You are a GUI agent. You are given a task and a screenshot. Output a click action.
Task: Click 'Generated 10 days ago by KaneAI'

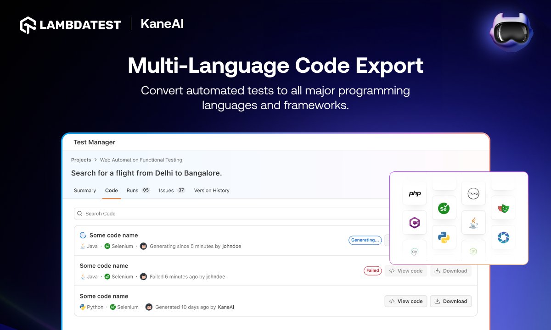coord(195,307)
